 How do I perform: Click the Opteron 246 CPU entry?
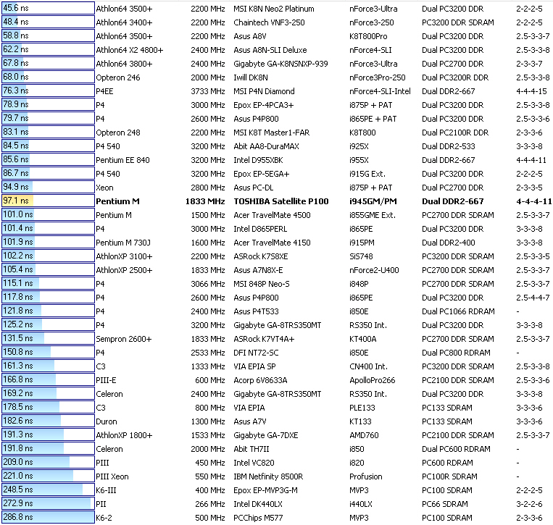pos(118,77)
